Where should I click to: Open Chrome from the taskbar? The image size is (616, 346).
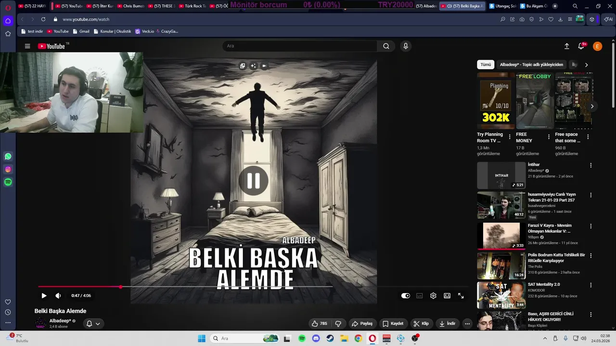358,338
